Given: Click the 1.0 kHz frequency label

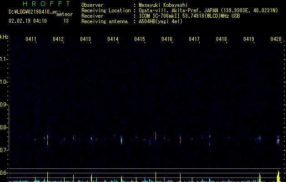Looking at the screenshot, I should coord(4,82).
